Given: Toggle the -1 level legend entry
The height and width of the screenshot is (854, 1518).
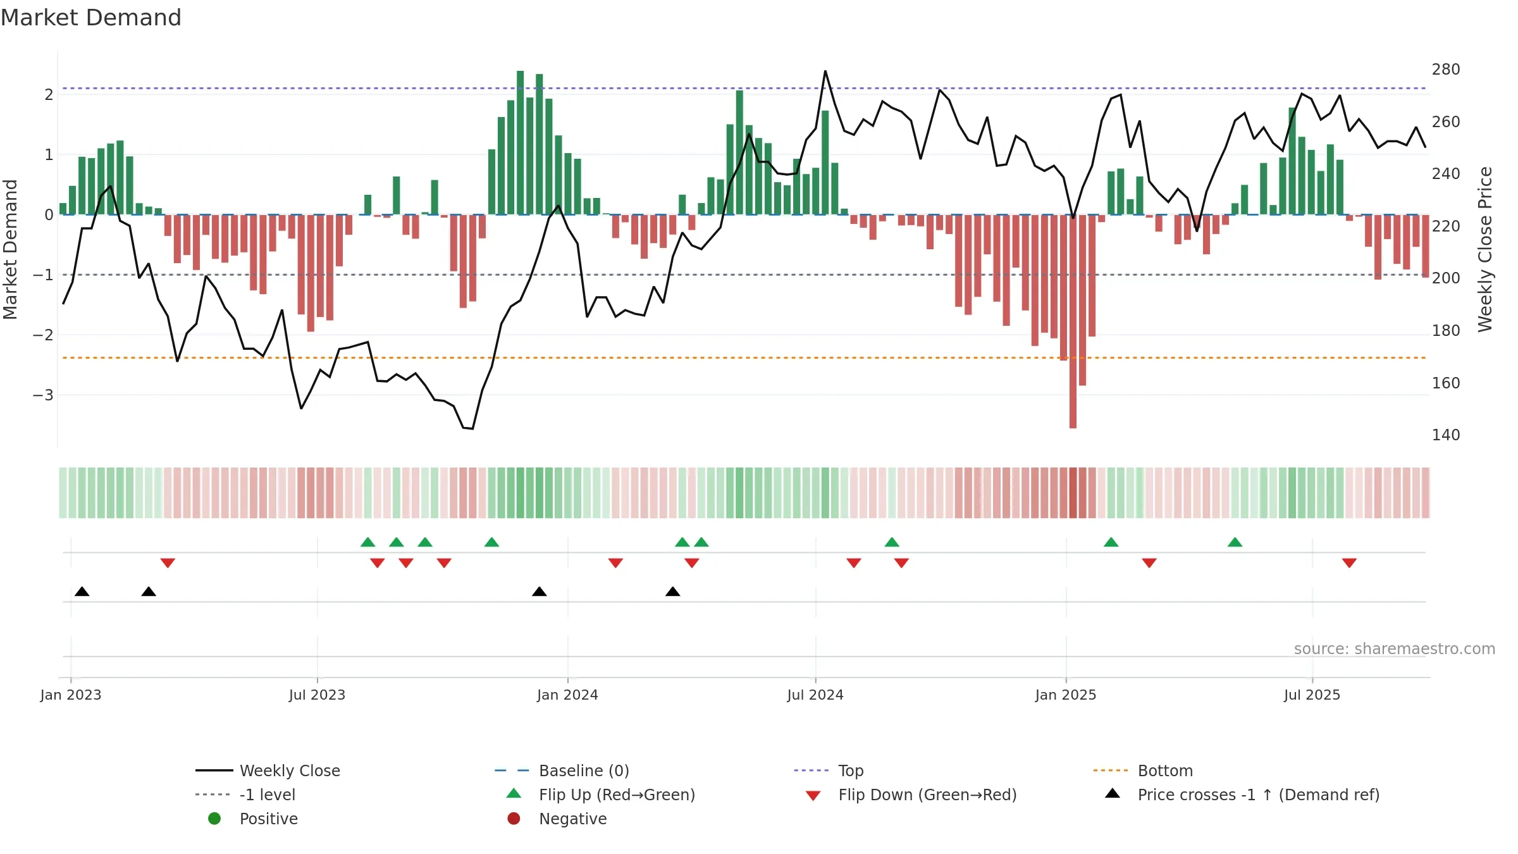Looking at the screenshot, I should [245, 795].
